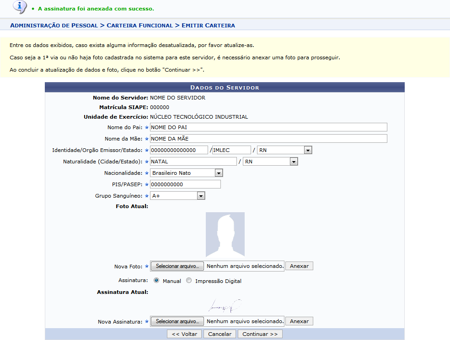Attach the new signature with Anexar

(x=299, y=321)
